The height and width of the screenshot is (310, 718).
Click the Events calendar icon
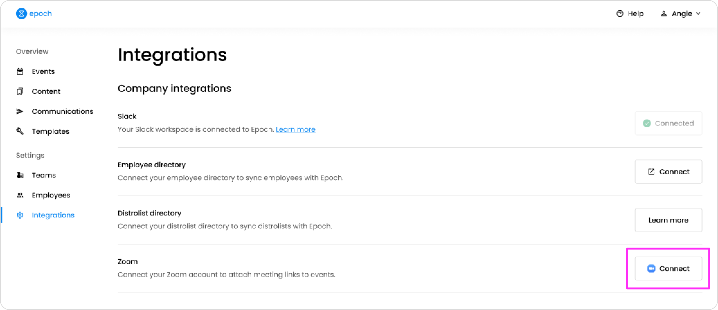pyautogui.click(x=20, y=71)
